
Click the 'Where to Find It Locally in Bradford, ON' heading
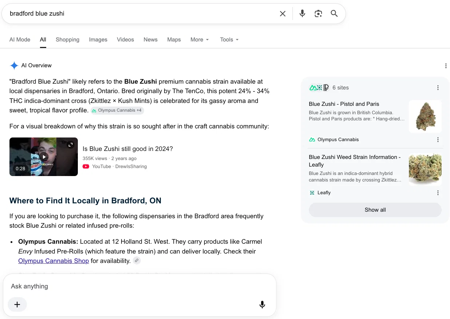tap(85, 201)
